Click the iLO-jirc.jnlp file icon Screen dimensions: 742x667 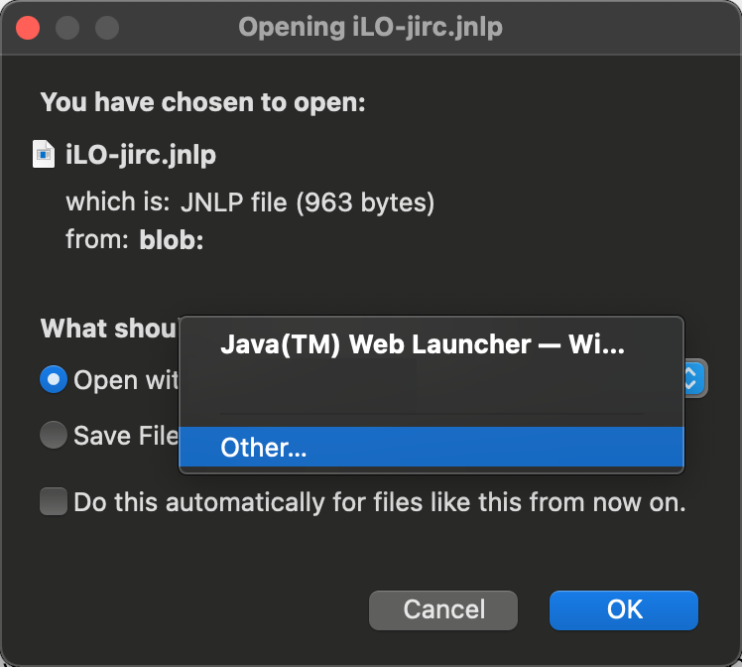coord(44,154)
